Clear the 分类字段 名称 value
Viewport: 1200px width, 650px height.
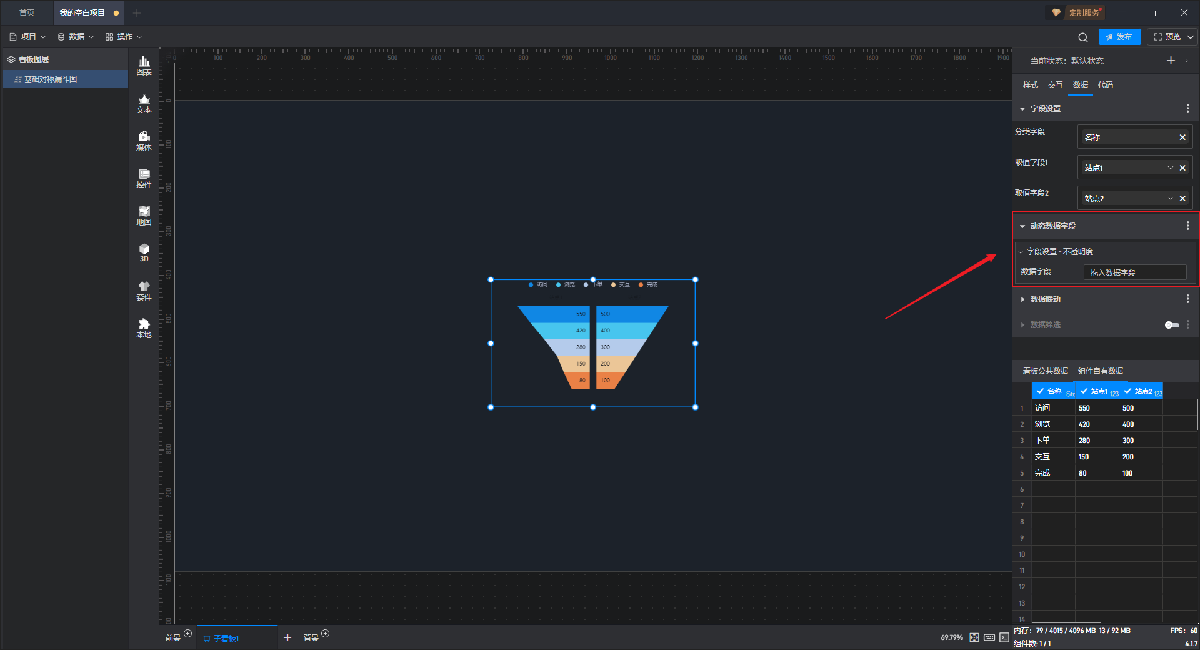[1182, 137]
